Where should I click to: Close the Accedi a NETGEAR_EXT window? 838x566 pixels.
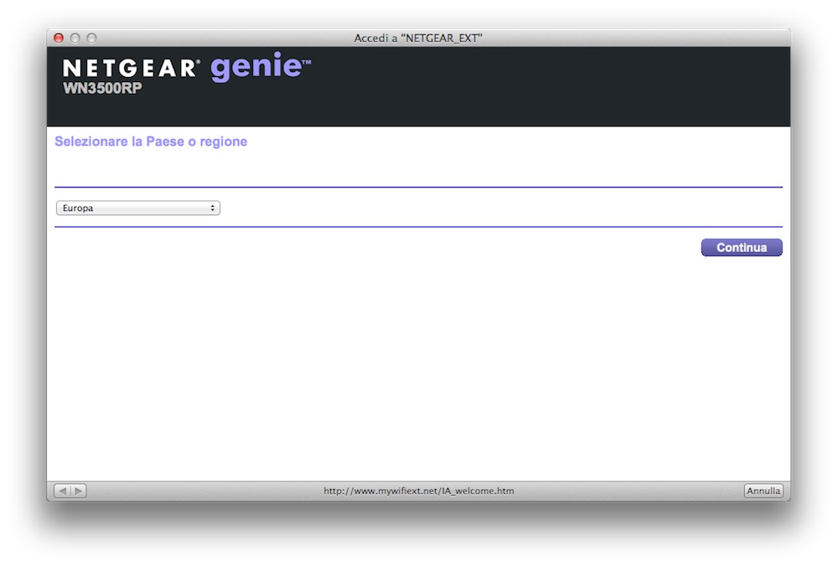pos(59,38)
